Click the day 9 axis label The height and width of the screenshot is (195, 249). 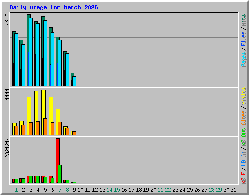pos(74,190)
